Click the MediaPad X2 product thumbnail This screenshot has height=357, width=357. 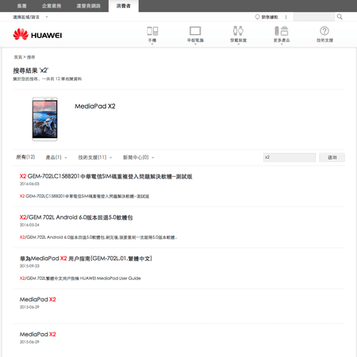pyautogui.click(x=44, y=119)
